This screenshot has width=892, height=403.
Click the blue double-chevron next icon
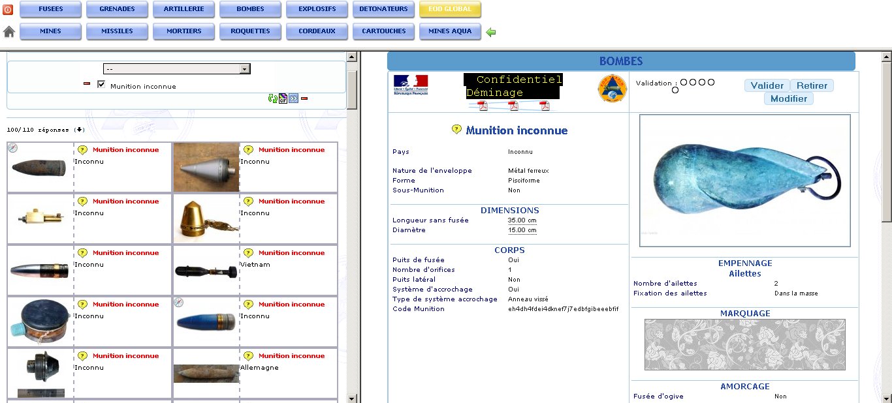pos(293,98)
